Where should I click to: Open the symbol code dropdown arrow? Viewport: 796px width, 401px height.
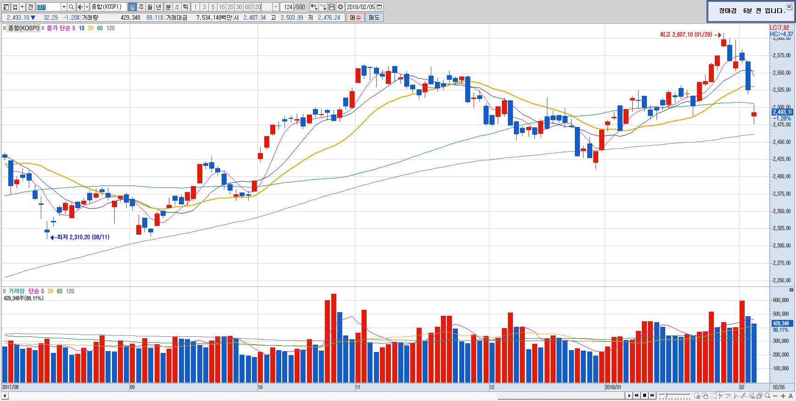64,7
